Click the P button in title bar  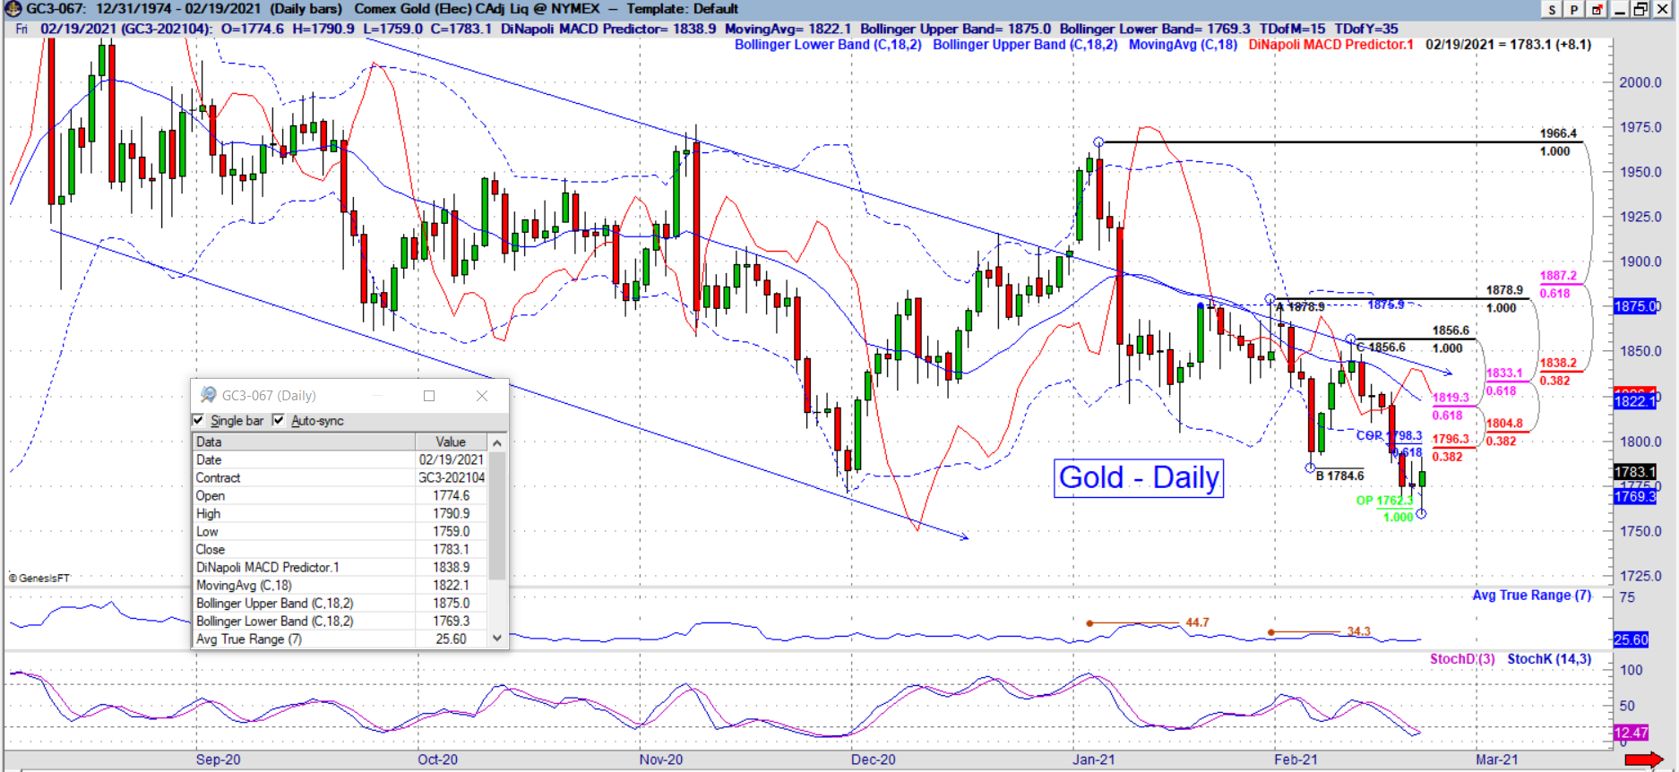click(1574, 9)
